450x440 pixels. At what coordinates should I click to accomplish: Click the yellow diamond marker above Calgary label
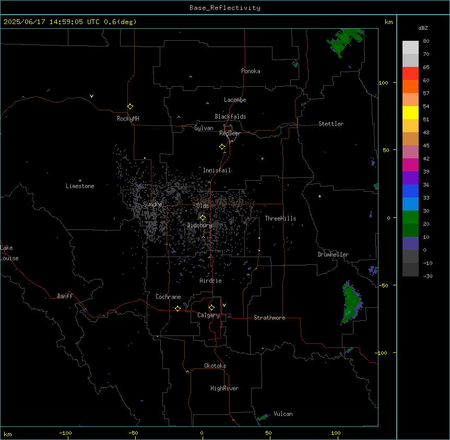(x=211, y=308)
